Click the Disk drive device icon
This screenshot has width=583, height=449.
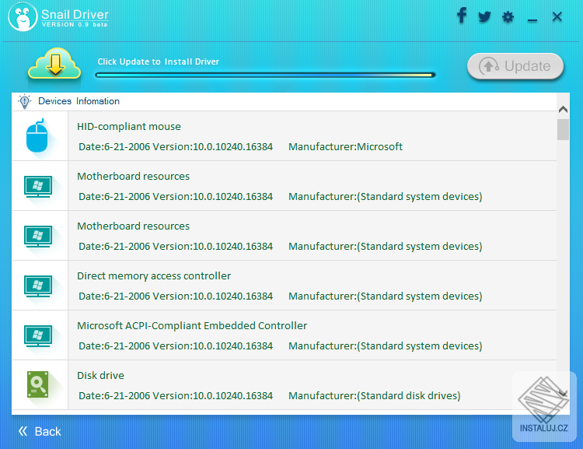coord(37,384)
